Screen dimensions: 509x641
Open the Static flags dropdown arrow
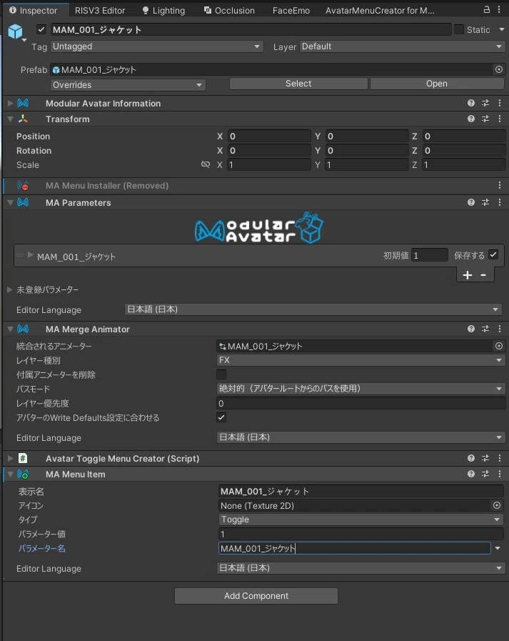(x=502, y=29)
